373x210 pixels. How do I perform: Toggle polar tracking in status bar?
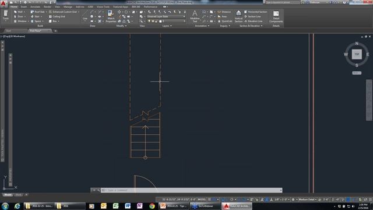[231, 199]
